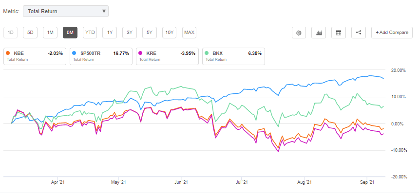Select the 6M time range
This screenshot has height=193, width=419.
[70, 33]
